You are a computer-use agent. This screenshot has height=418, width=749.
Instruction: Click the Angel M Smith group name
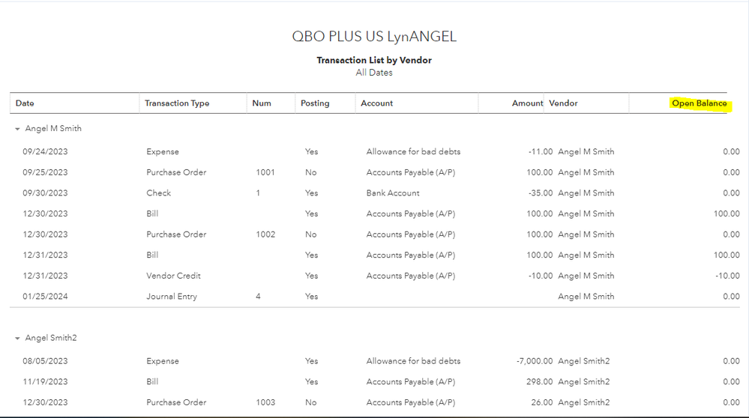[x=53, y=128]
